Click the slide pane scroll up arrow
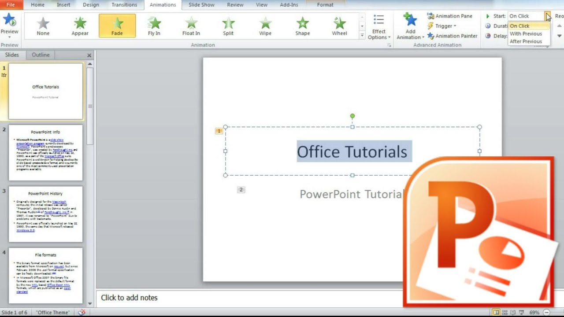Image resolution: width=564 pixels, height=317 pixels. click(x=90, y=64)
